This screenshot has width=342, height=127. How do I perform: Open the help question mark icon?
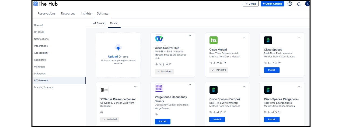pyautogui.click(x=290, y=4)
